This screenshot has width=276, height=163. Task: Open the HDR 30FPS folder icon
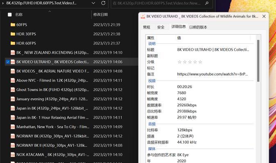[x=13, y=34]
